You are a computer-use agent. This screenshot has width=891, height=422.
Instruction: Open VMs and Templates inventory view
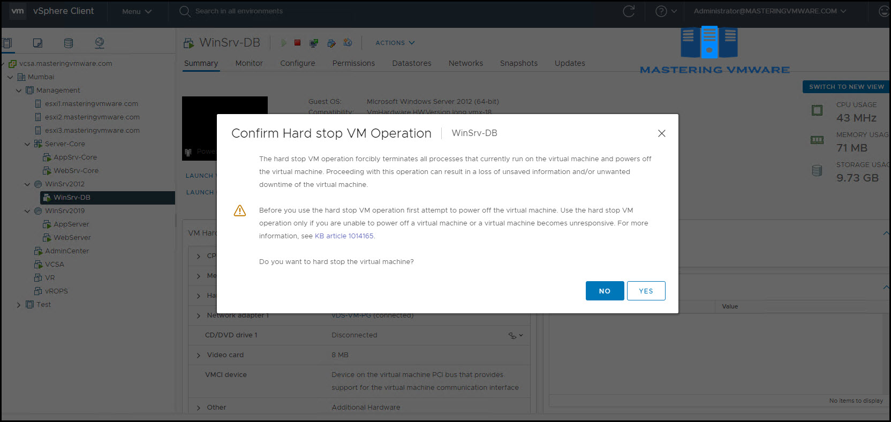tap(37, 43)
